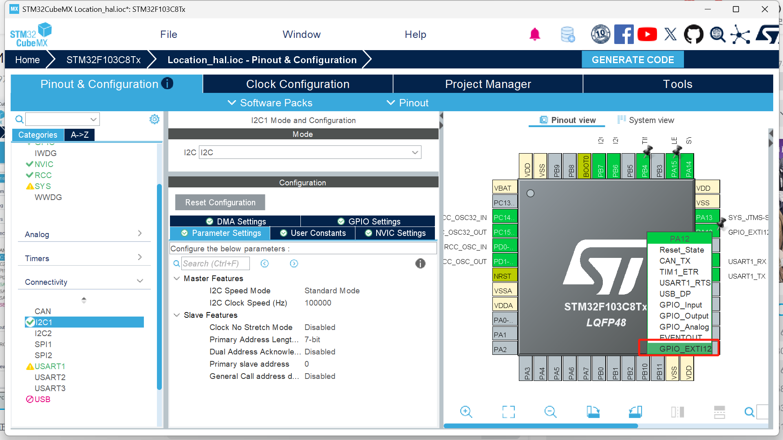This screenshot has height=440, width=783.
Task: Toggle the I2C1 peripheral checkmark
Action: pos(30,322)
